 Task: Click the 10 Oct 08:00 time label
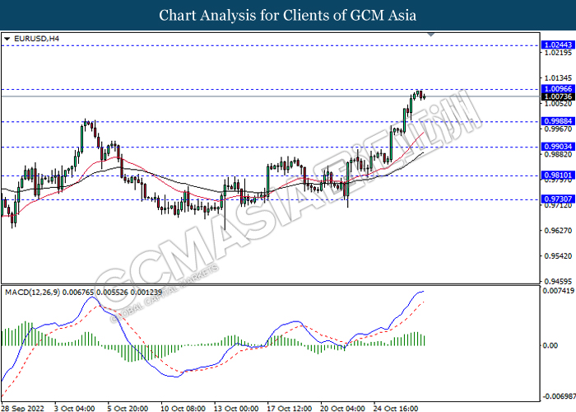[183, 408]
